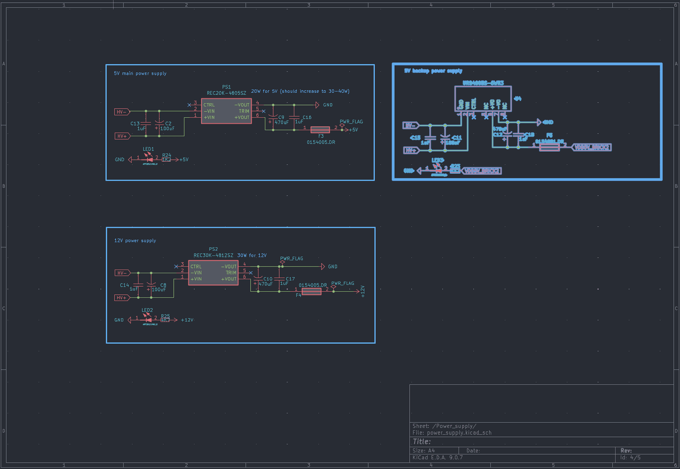Select capacitor C10 470uF symbol
Screen dimensions: 680x469
(x=258, y=279)
